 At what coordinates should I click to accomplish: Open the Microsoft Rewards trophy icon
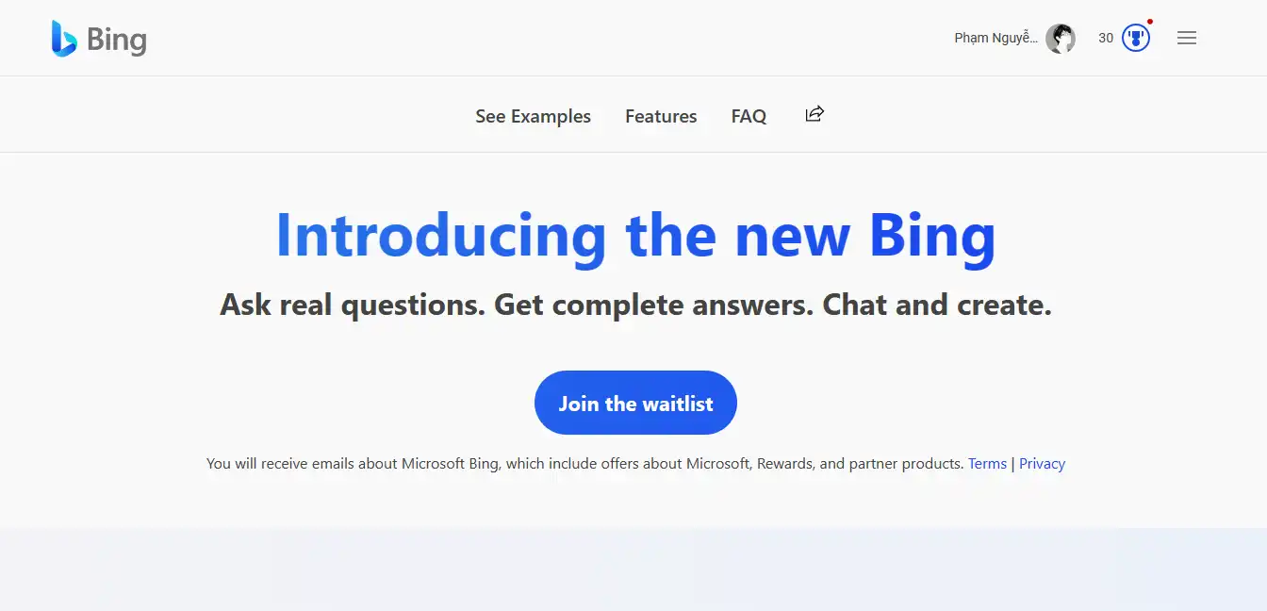coord(1136,39)
